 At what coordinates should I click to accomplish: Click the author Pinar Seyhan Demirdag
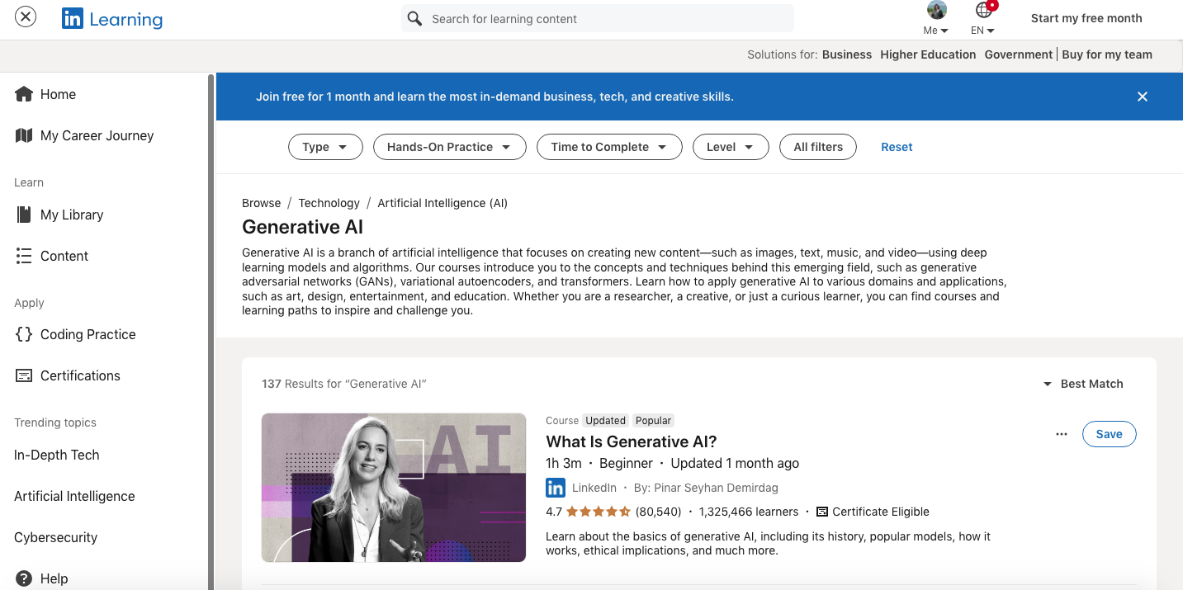pos(716,488)
